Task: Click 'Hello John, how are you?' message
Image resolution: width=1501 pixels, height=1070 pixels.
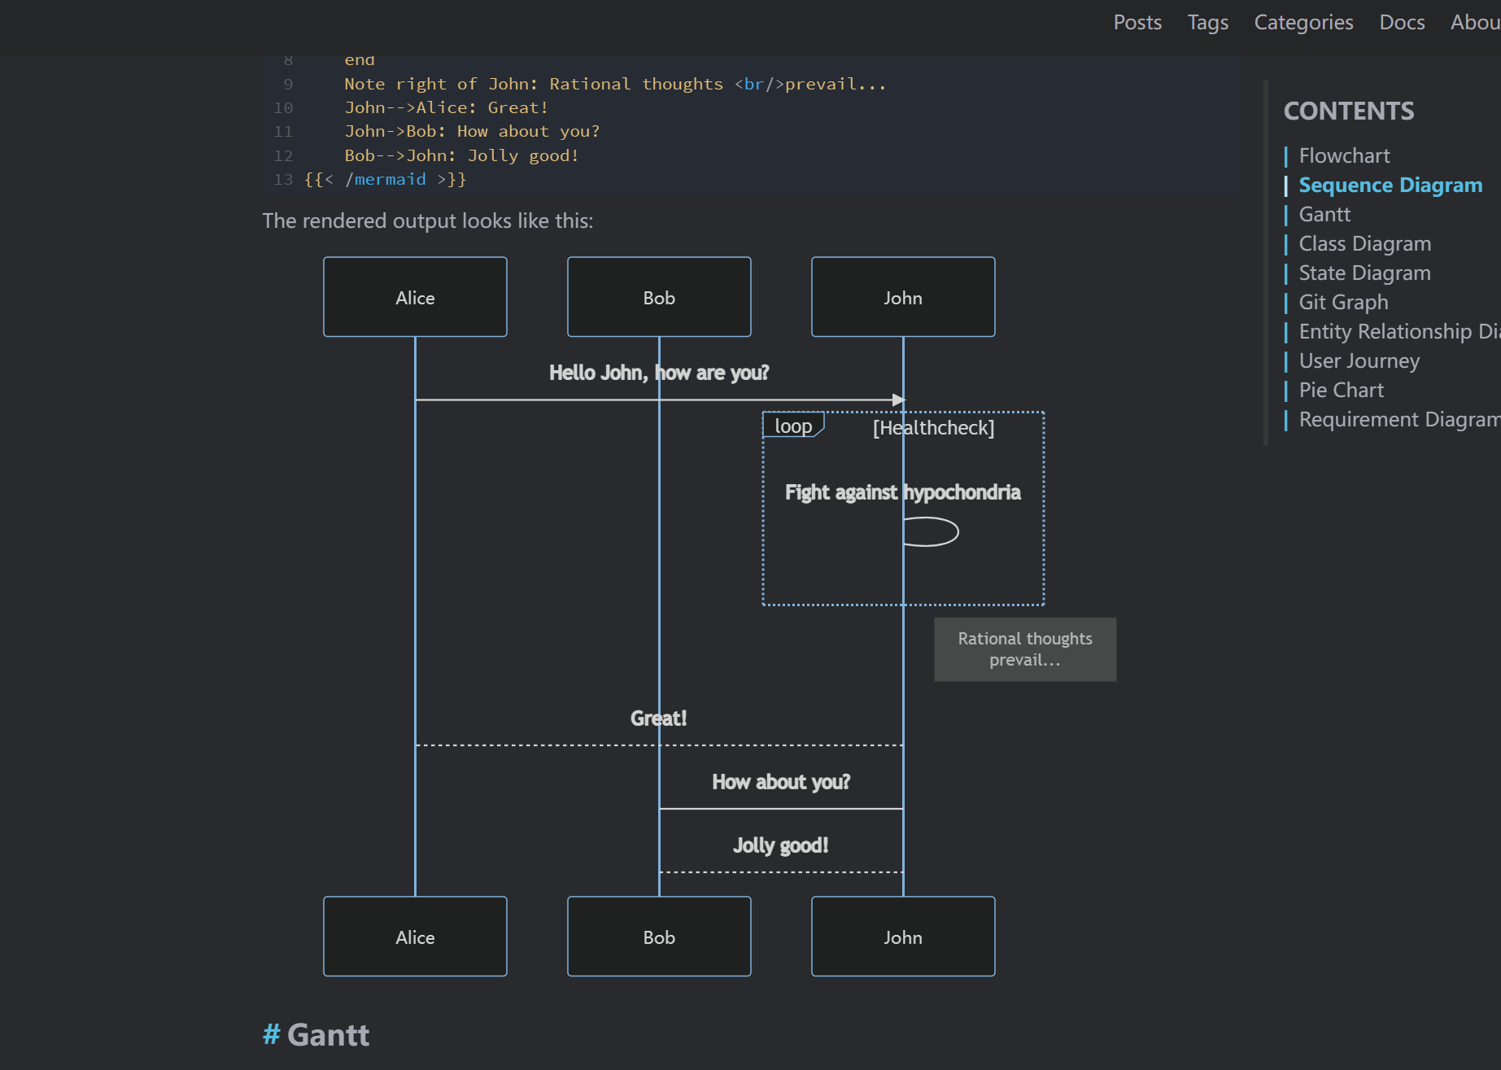Action: tap(659, 373)
